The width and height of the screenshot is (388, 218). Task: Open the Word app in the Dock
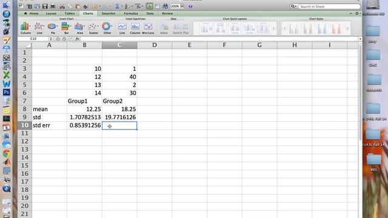click(7, 84)
